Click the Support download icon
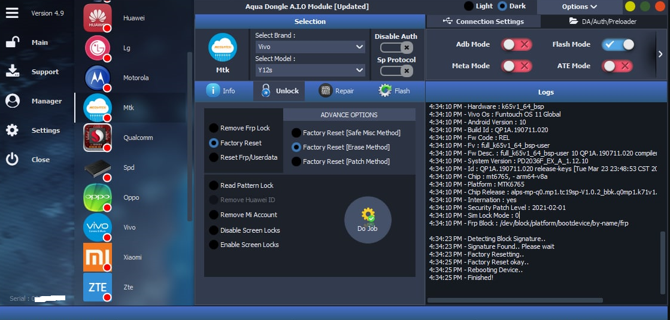This screenshot has width=670, height=320. (12, 71)
